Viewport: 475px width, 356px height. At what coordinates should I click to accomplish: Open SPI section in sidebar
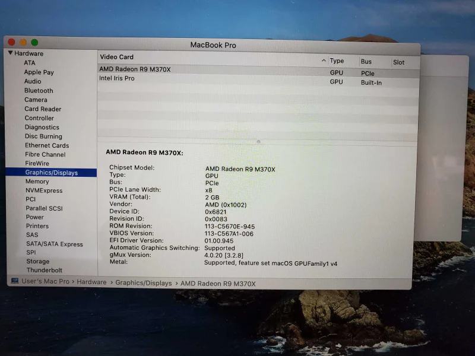pyautogui.click(x=31, y=253)
